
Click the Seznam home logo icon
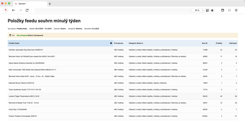point(6,10)
